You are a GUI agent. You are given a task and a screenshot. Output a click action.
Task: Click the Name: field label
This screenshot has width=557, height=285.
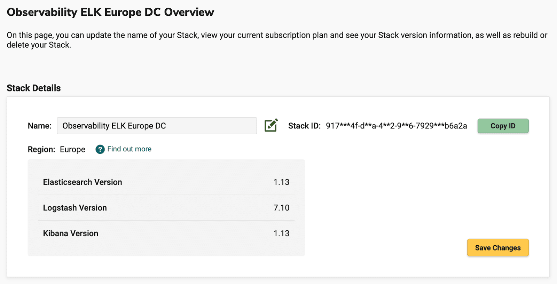point(40,126)
